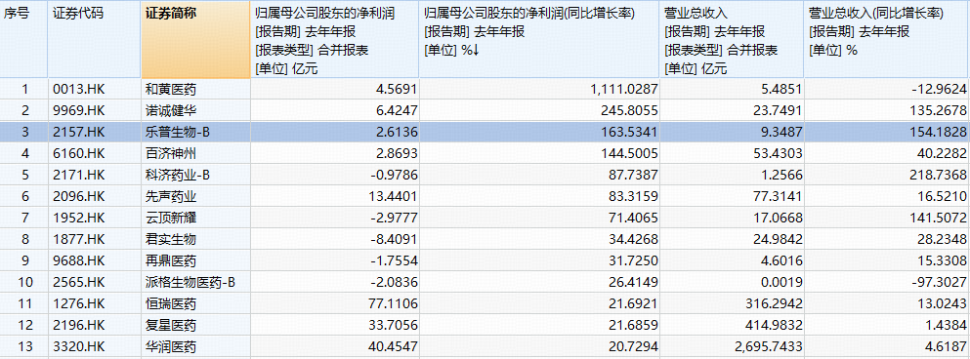Click growth rate value 1,111.0287
The image size is (970, 359).
pos(624,90)
